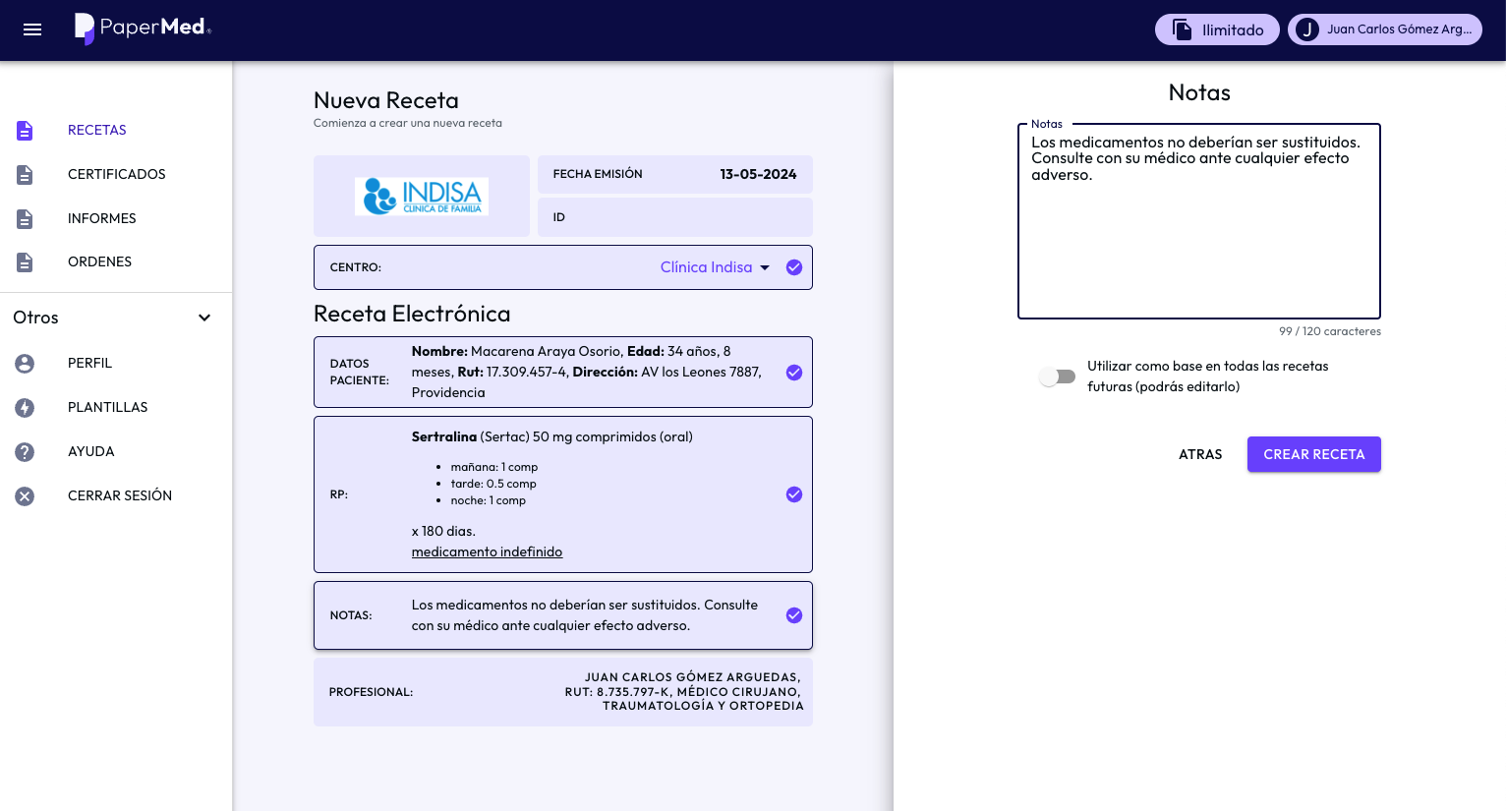The height and width of the screenshot is (811, 1506).
Task: Click the ID field
Action: tap(675, 217)
